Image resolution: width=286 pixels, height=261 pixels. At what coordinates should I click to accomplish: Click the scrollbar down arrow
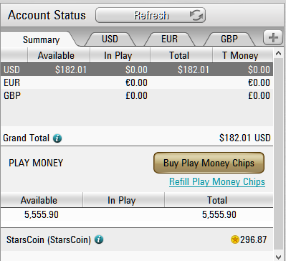278,257
